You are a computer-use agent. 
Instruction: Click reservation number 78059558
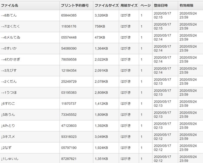tap(69, 60)
